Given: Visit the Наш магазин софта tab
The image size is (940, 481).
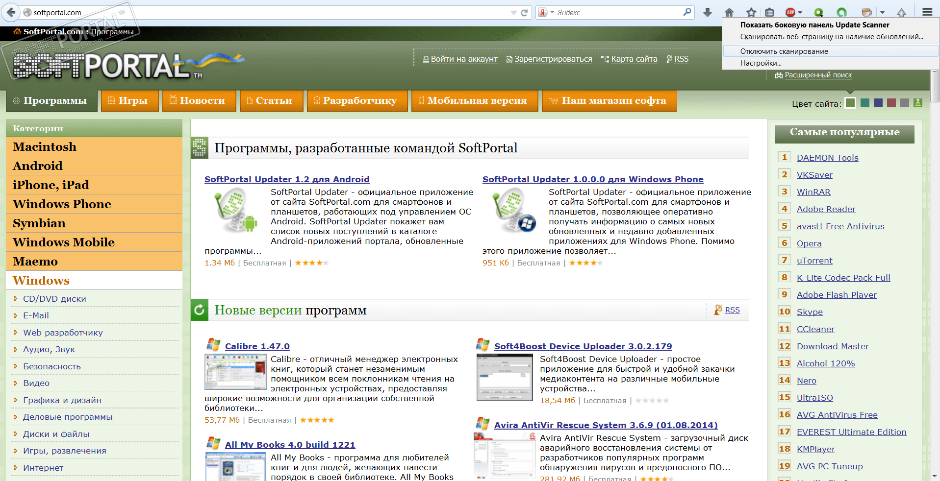Looking at the screenshot, I should [x=610, y=101].
